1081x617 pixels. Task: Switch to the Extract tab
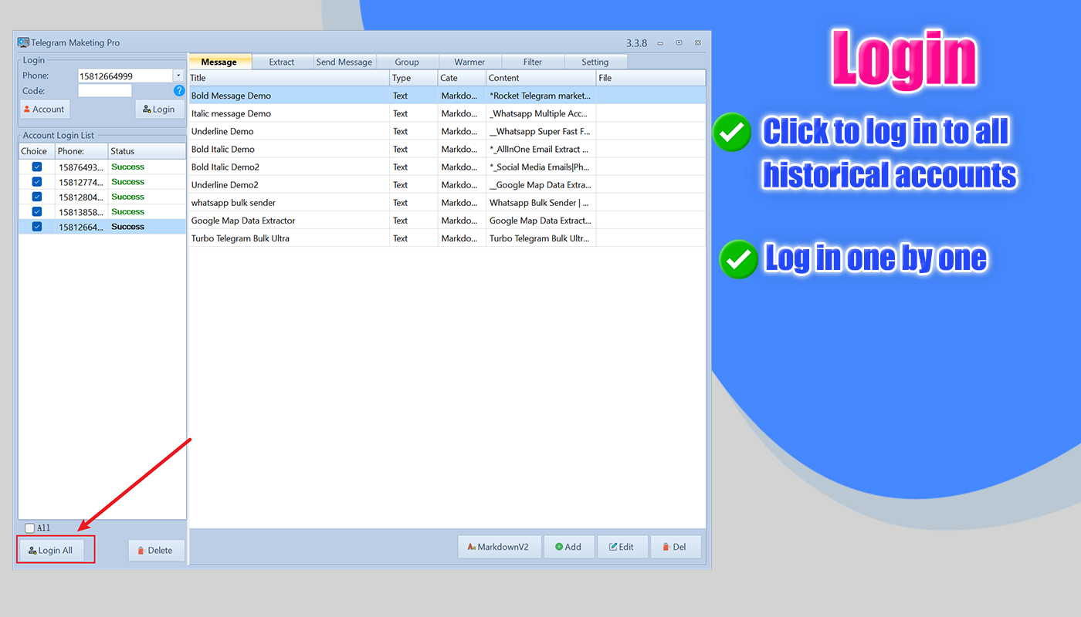click(x=282, y=62)
